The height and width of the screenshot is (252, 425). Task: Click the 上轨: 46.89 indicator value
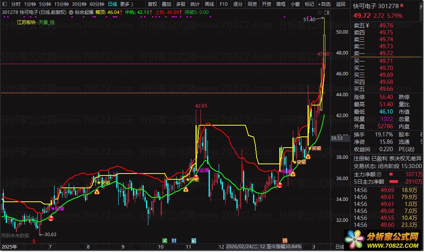coord(168,12)
